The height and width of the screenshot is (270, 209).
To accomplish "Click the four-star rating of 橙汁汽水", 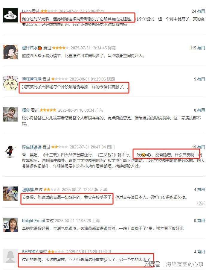I will click(60, 48).
